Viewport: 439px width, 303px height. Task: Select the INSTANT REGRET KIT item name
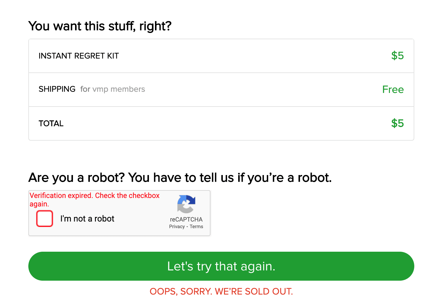[79, 56]
